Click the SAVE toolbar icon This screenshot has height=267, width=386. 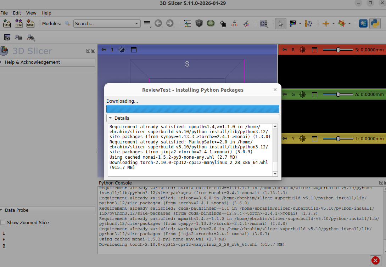click(x=30, y=23)
